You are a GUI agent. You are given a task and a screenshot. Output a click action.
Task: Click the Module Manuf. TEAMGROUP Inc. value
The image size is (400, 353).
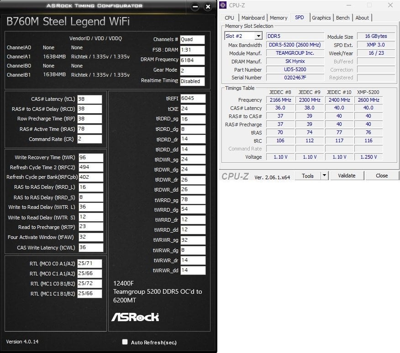coord(295,53)
